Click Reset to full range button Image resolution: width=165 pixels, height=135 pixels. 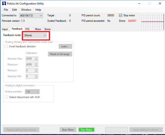click(x=60, y=54)
